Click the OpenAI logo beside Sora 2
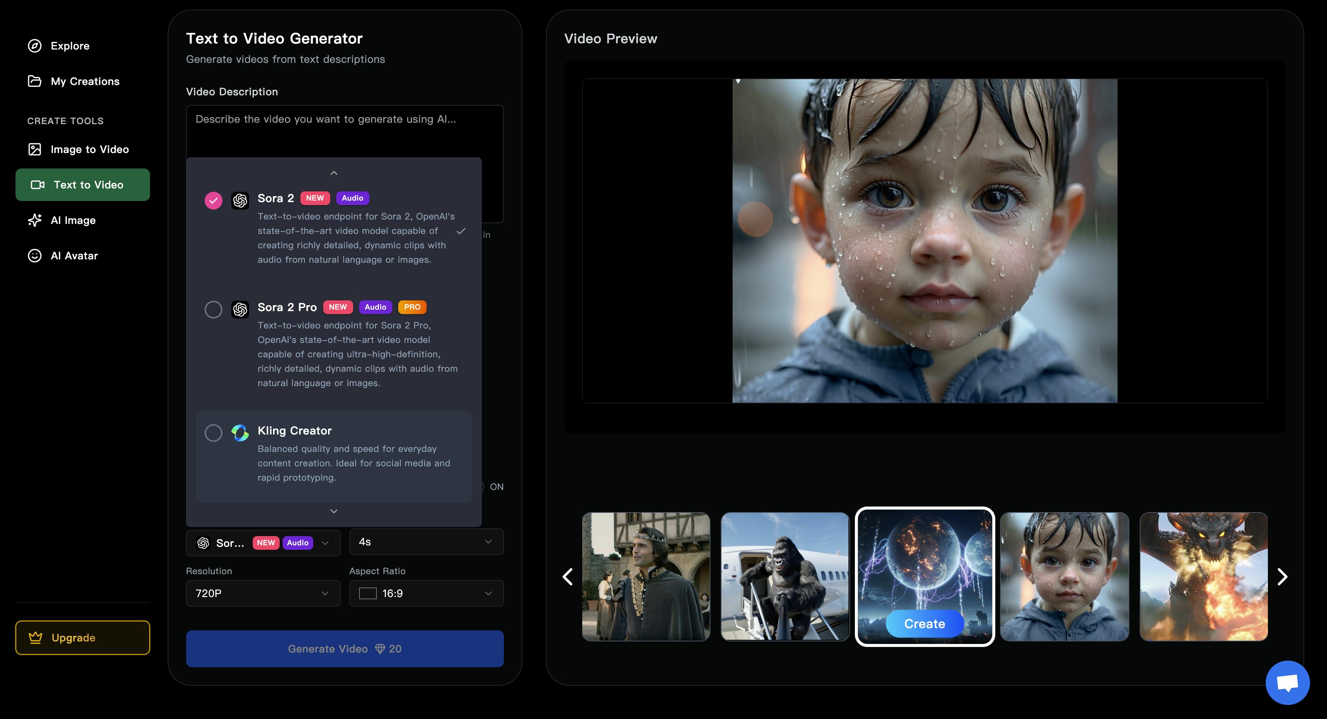1327x719 pixels. [x=240, y=200]
